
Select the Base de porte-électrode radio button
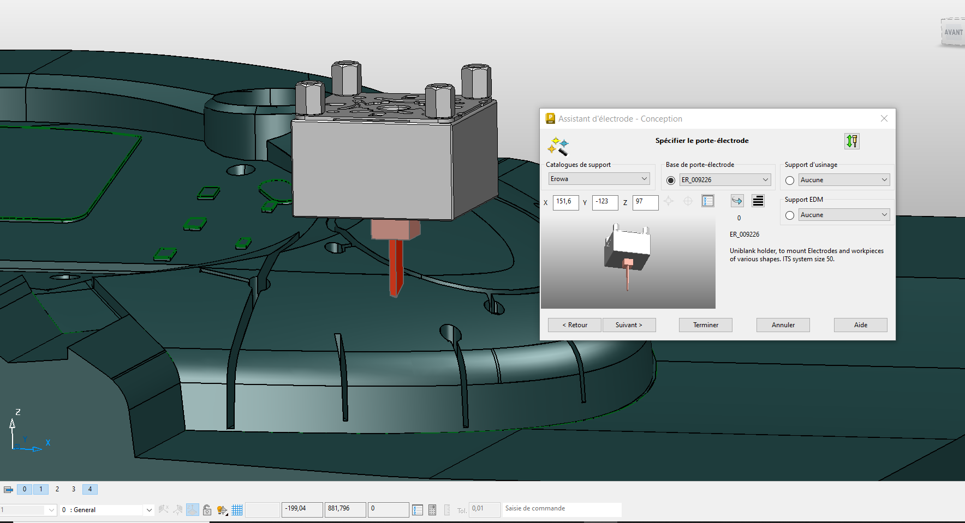click(671, 181)
